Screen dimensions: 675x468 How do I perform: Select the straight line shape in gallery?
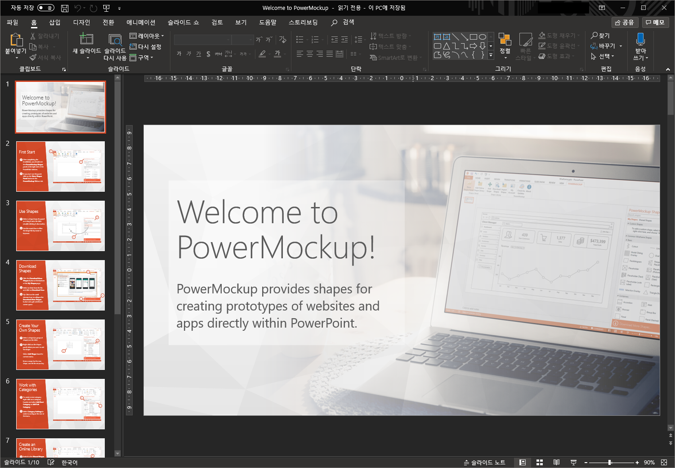pos(455,36)
